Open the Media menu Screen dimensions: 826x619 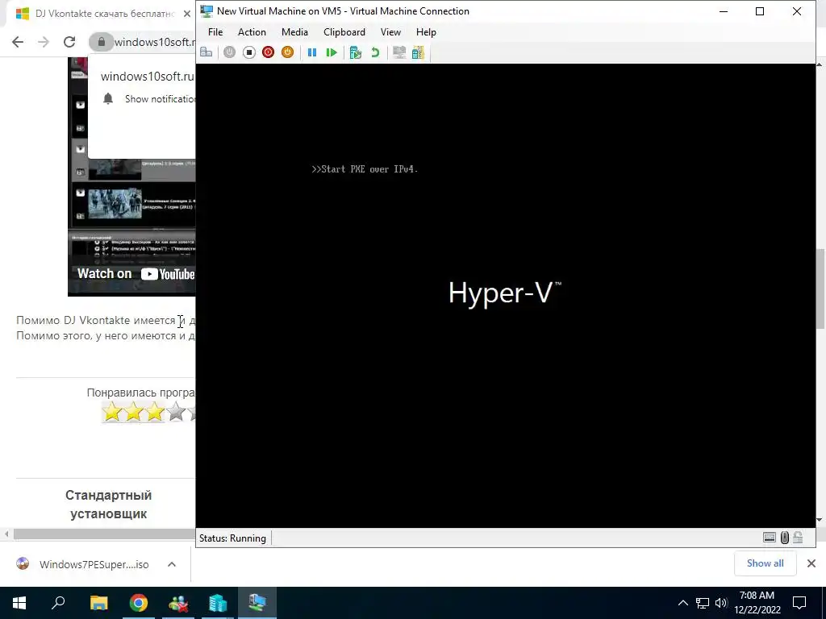point(294,32)
